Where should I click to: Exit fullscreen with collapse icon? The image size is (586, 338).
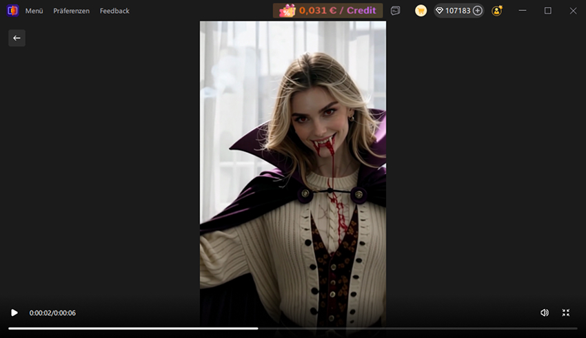(566, 313)
